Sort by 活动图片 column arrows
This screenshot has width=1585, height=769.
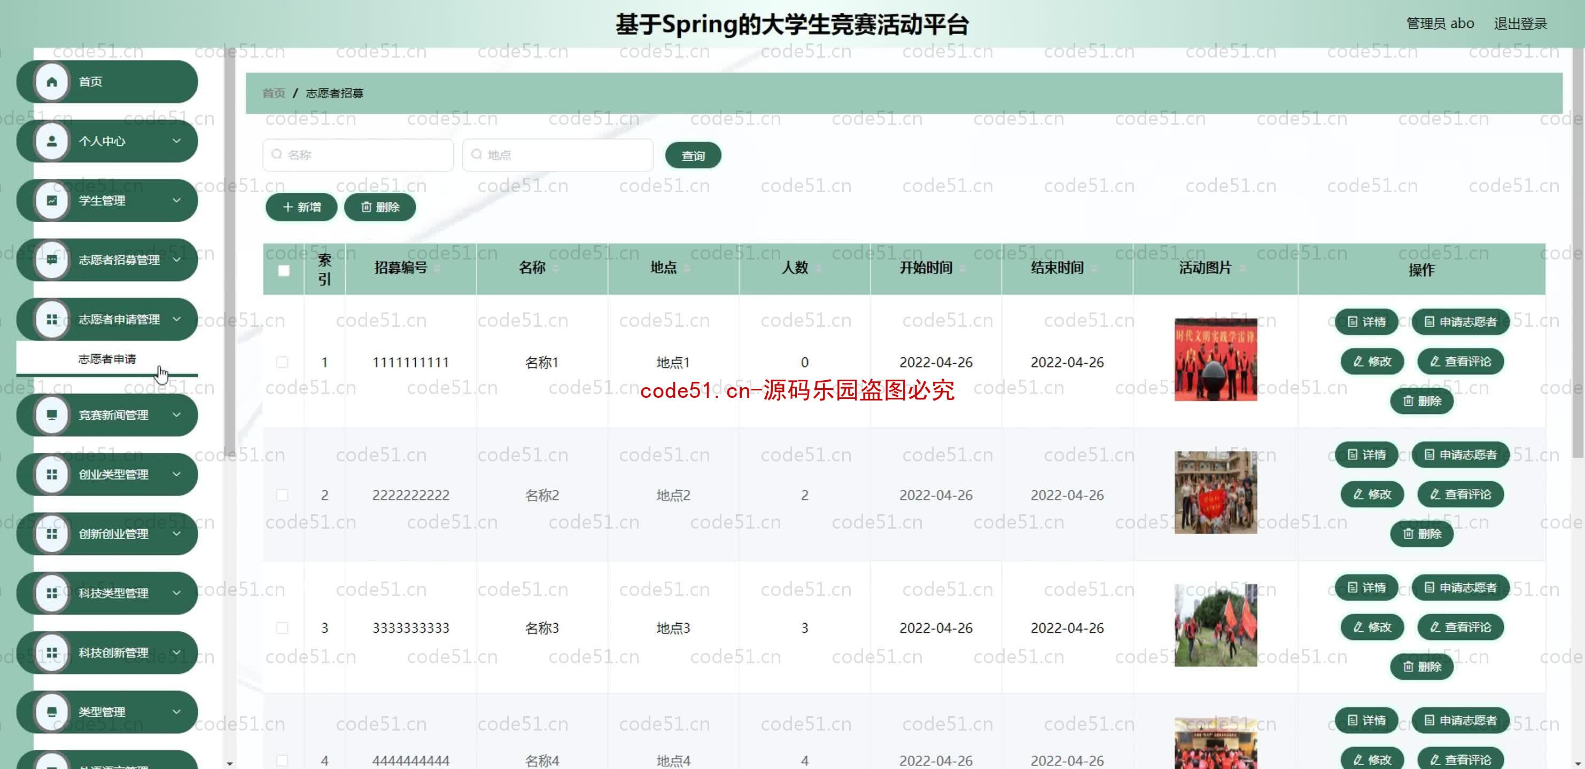(1242, 269)
